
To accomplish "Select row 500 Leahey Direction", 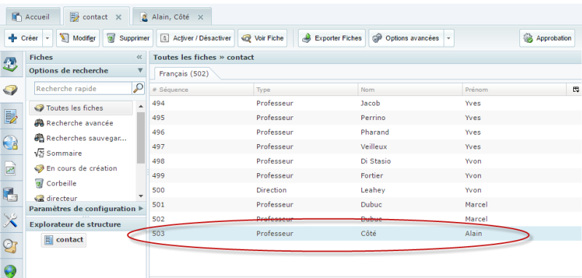I will click(x=366, y=190).
